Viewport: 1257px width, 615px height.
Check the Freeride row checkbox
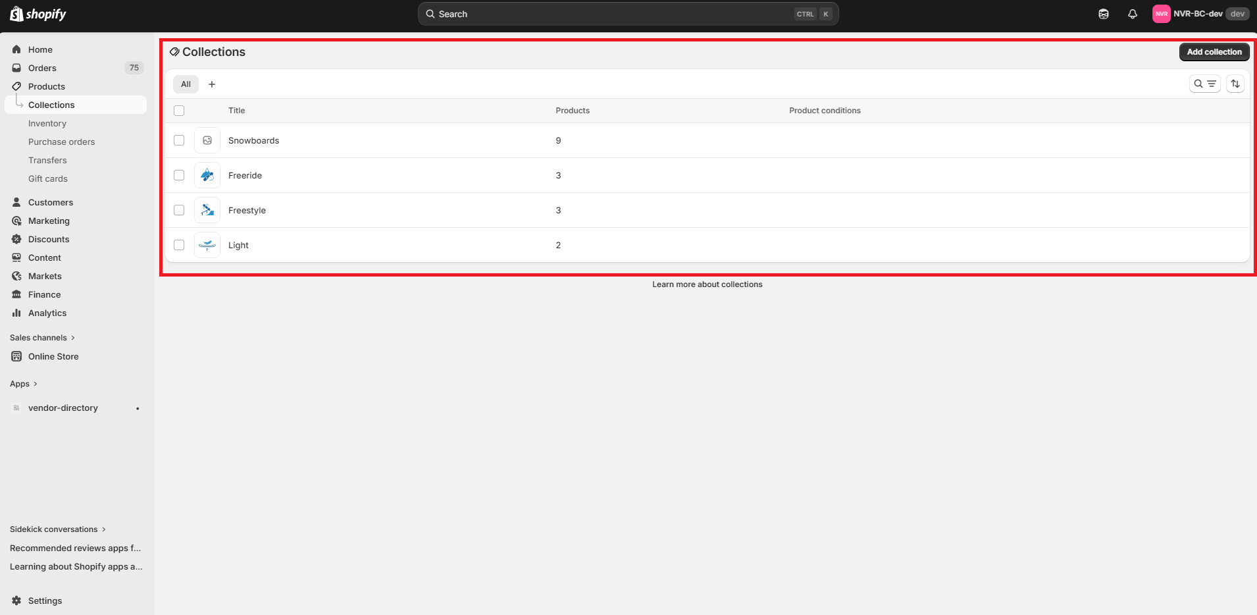[179, 175]
